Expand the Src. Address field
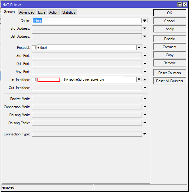189x192 pixels. point(145,28)
